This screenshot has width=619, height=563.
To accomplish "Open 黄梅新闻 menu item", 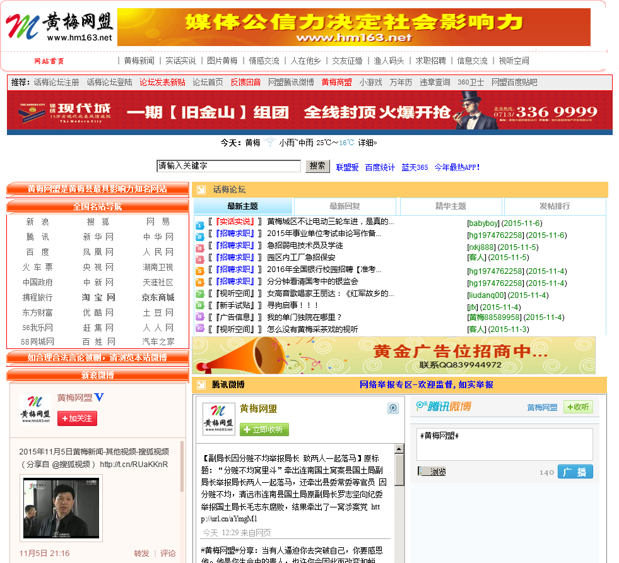I will tap(139, 61).
